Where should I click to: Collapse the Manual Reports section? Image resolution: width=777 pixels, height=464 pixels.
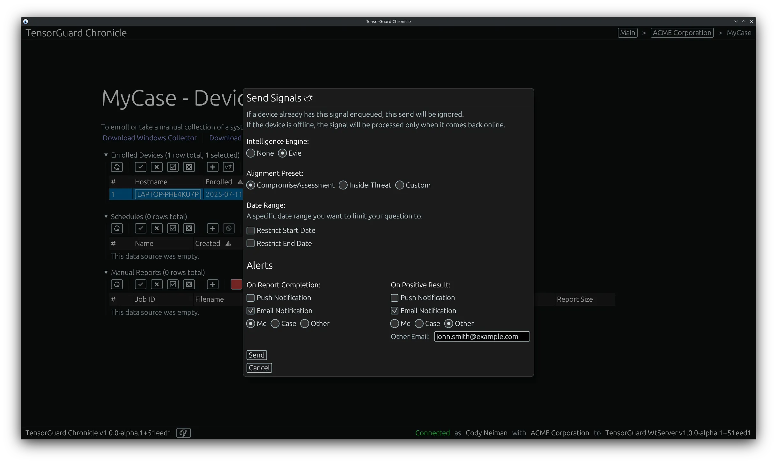tap(106, 272)
